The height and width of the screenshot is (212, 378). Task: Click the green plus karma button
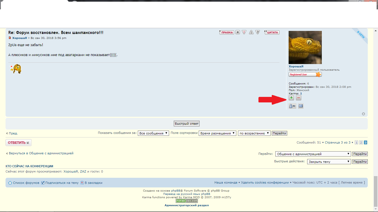pyautogui.click(x=291, y=98)
